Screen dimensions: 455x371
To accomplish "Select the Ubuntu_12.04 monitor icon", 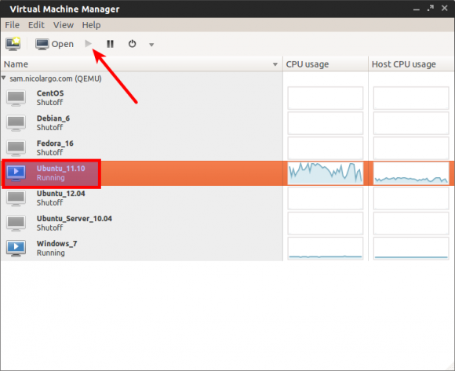I will click(x=16, y=198).
